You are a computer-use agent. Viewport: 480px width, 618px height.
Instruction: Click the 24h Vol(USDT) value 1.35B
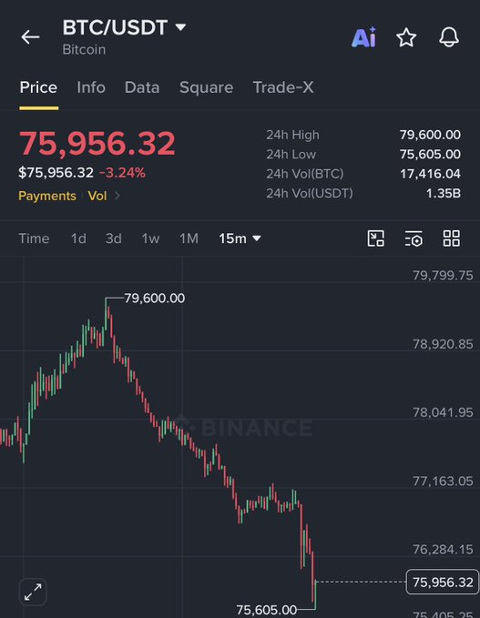pos(444,194)
